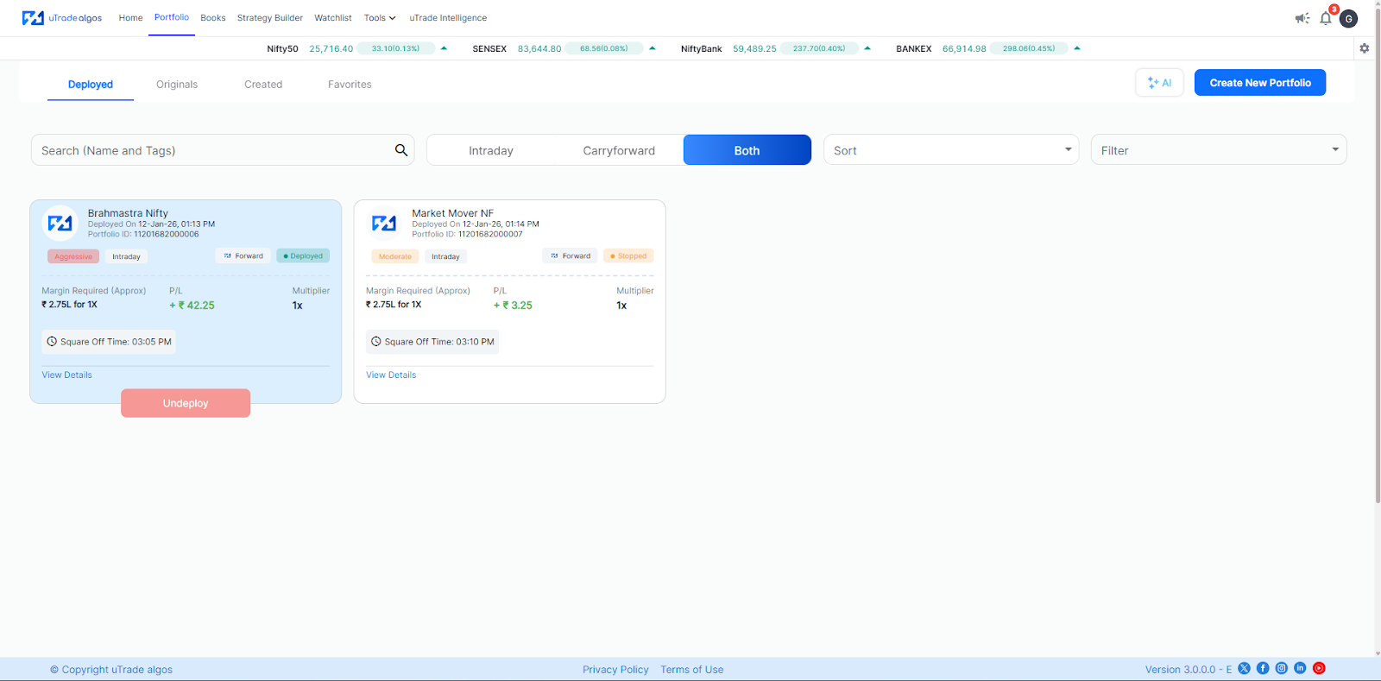Open View Details for Market Mover NF
Screen dimensions: 1381x681
click(391, 375)
